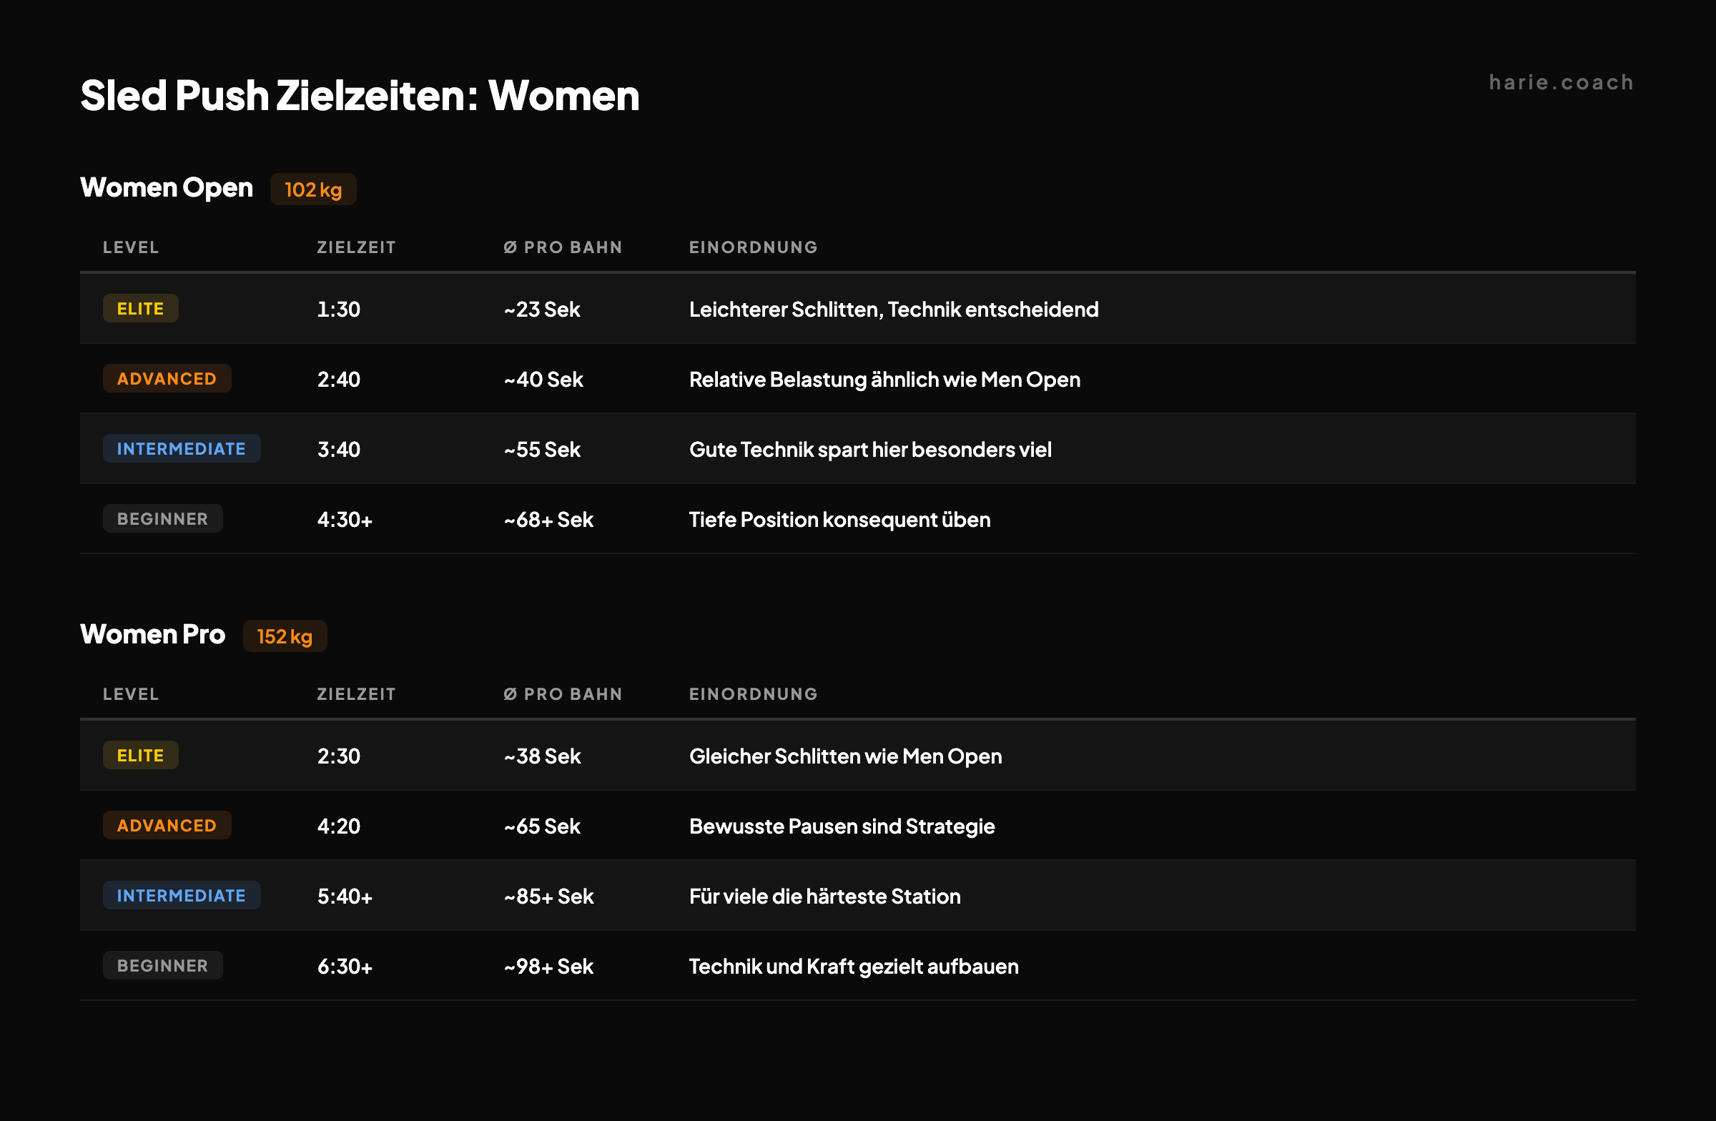Click the ELITE badge in Women Open table
Screen dimensions: 1716x1121
click(x=140, y=308)
